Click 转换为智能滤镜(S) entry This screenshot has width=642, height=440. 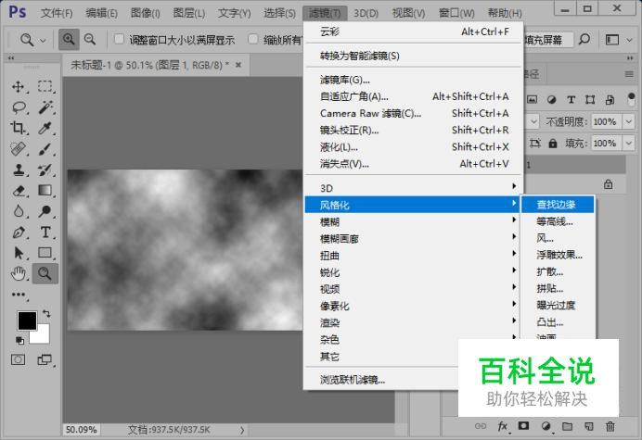[413, 56]
